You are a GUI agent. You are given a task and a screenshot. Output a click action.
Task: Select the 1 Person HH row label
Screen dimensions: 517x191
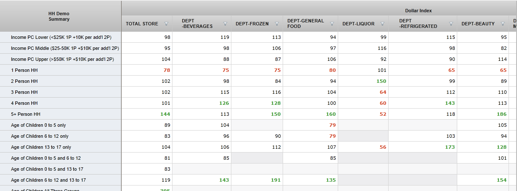coord(24,70)
